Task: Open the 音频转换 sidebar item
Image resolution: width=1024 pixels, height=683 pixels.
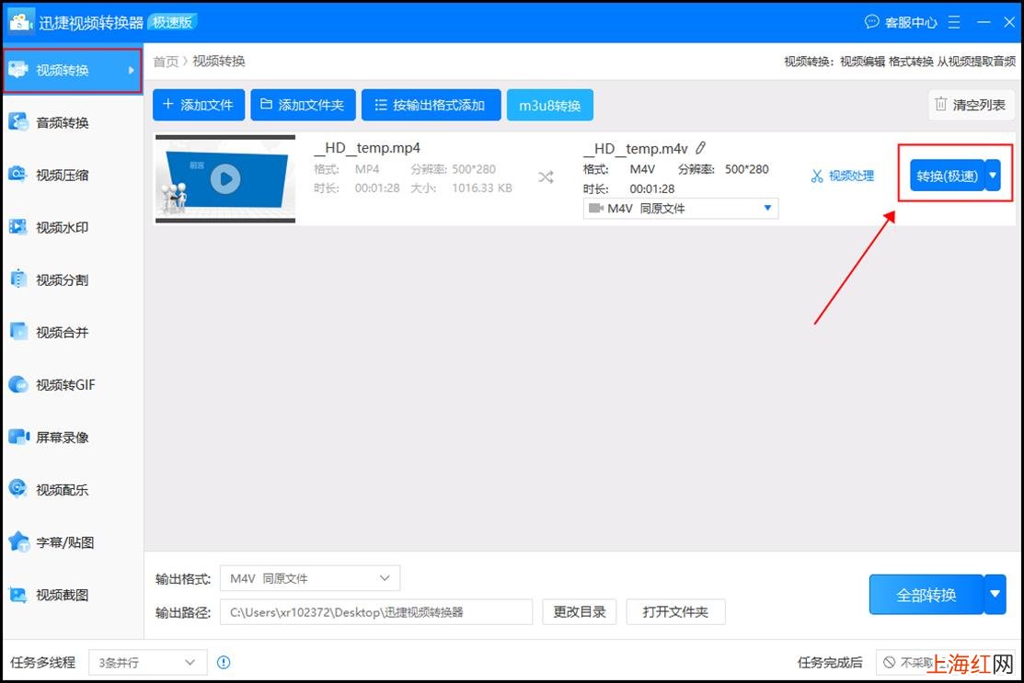Action: coord(73,122)
